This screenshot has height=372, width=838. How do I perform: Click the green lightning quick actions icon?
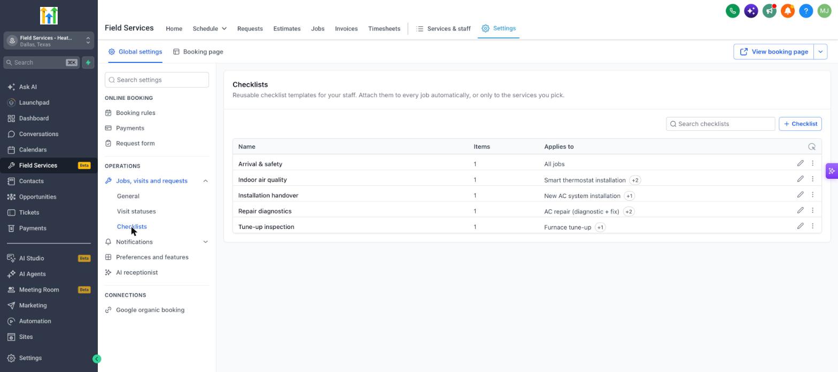(x=88, y=62)
